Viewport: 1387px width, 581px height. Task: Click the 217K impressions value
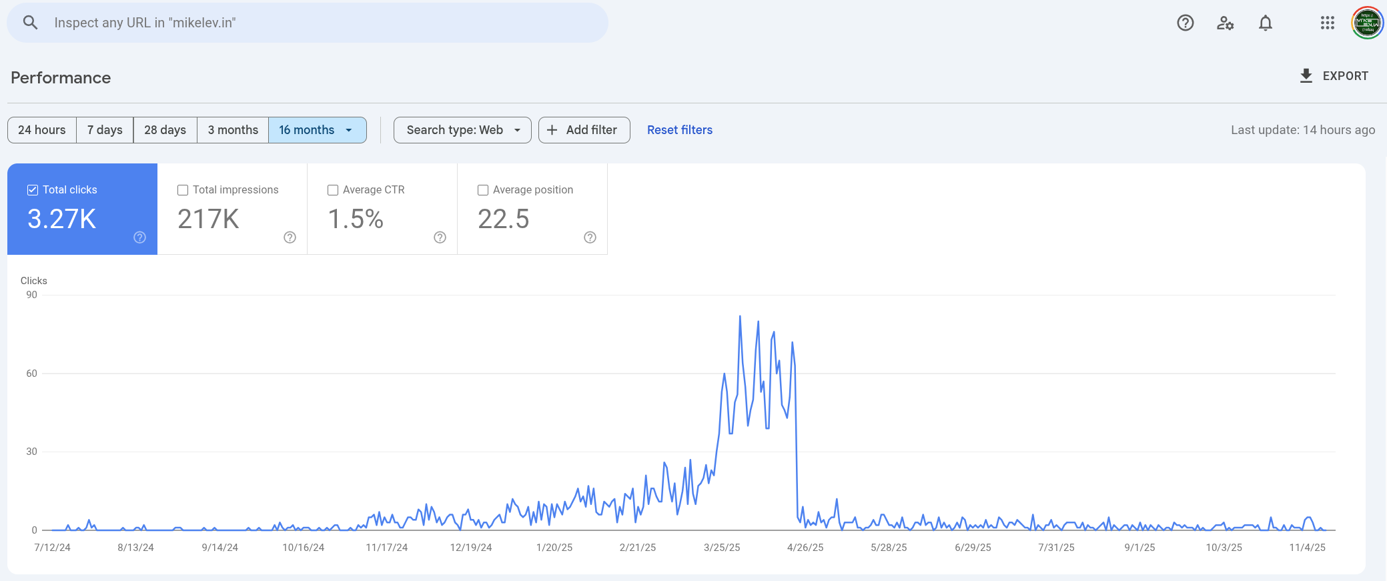pos(208,219)
